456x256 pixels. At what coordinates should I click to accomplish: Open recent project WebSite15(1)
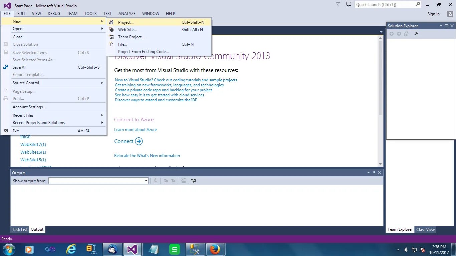[33, 160]
